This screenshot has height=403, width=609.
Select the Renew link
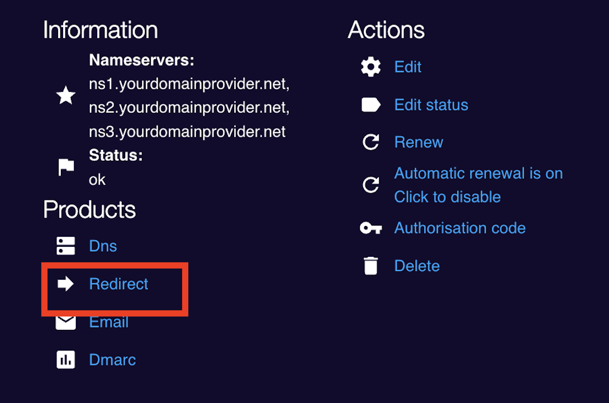418,142
